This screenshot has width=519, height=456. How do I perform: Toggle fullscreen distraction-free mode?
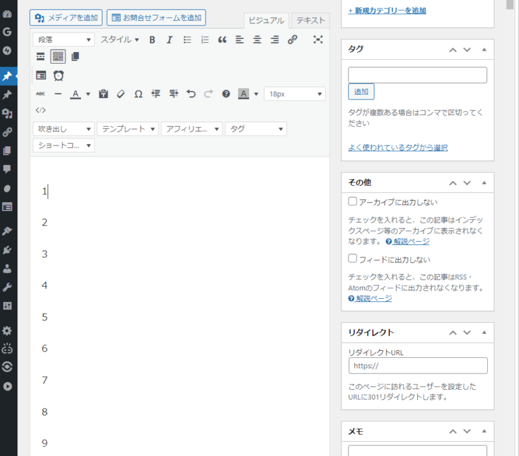[318, 40]
